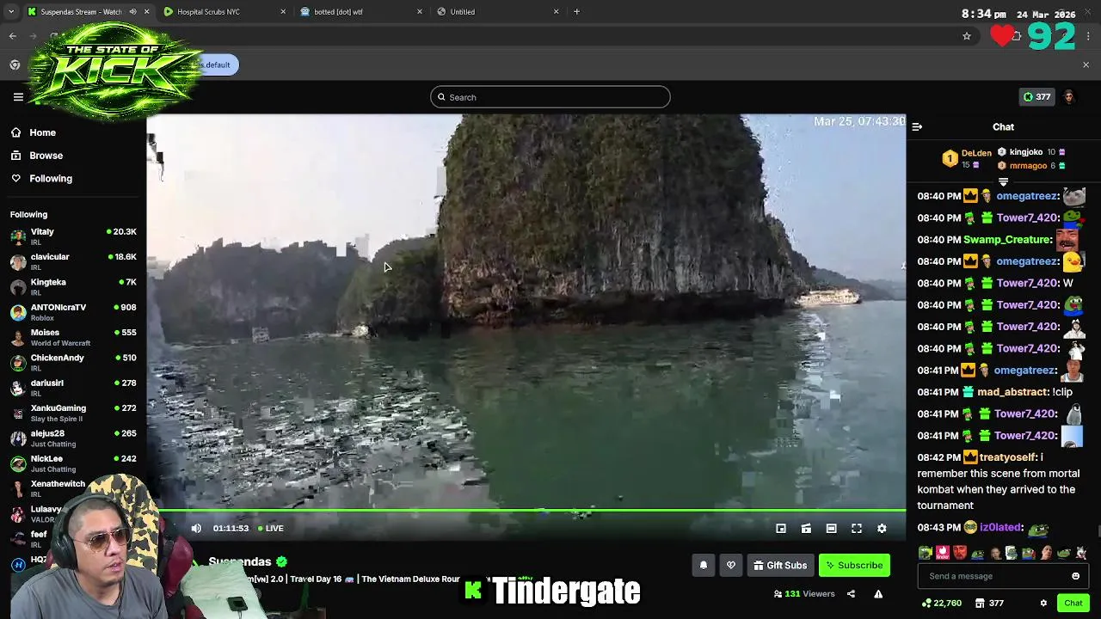Select alejus28 in the Following list

tap(73, 438)
